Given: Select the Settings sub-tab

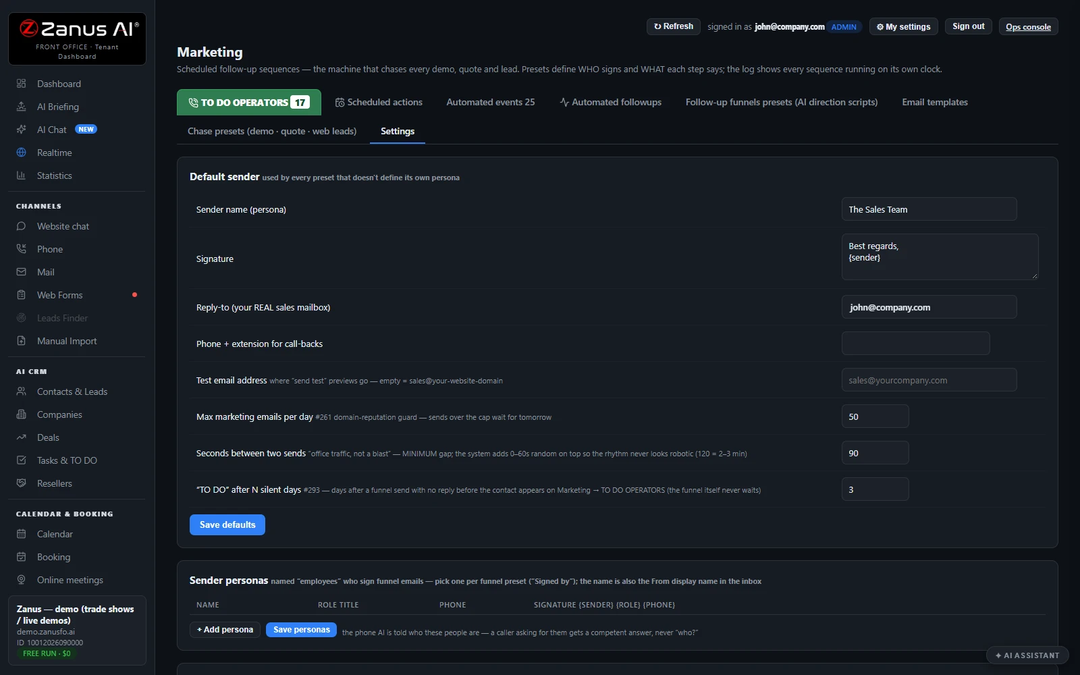Looking at the screenshot, I should tap(398, 131).
